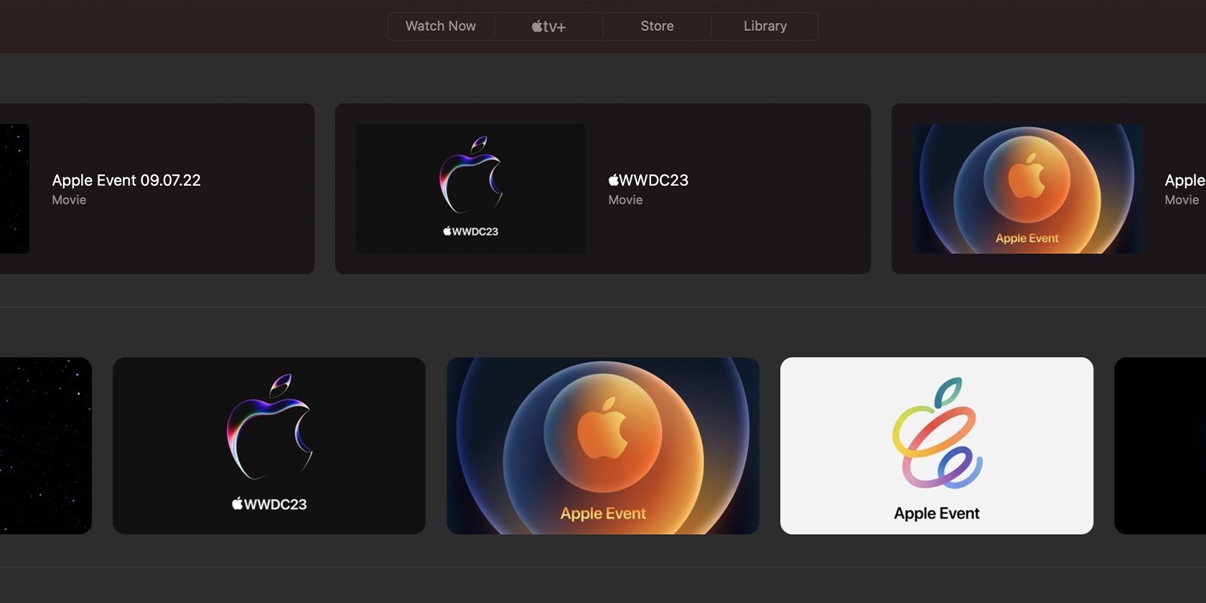Go to the Library tab
Viewport: 1206px width, 603px height.
pyautogui.click(x=765, y=26)
